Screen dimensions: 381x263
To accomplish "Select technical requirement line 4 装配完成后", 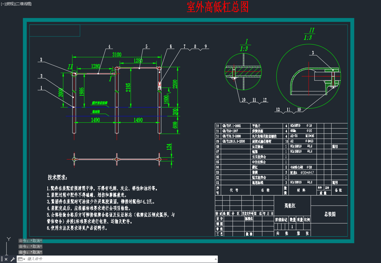I will (x=89, y=208).
